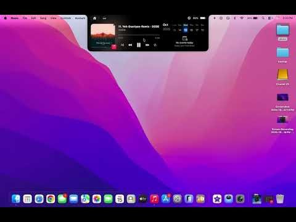Open the Home tab in the notch panel
The height and width of the screenshot is (222, 296).
click(x=94, y=18)
